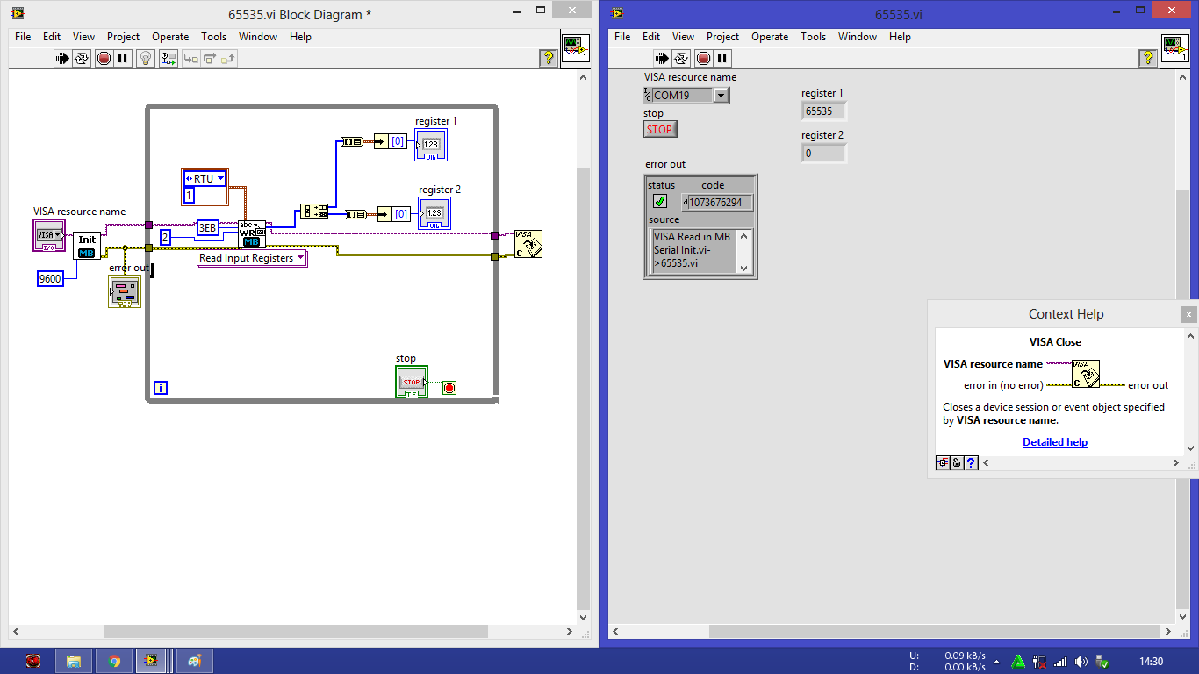Screen dimensions: 1199x674
Task: Open Project menu in front panel window
Action: [x=722, y=37]
